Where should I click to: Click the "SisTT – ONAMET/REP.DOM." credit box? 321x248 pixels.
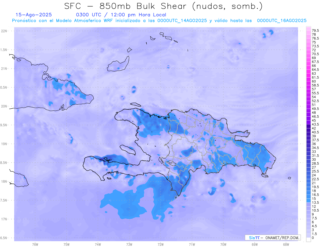pyautogui.click(x=273, y=238)
